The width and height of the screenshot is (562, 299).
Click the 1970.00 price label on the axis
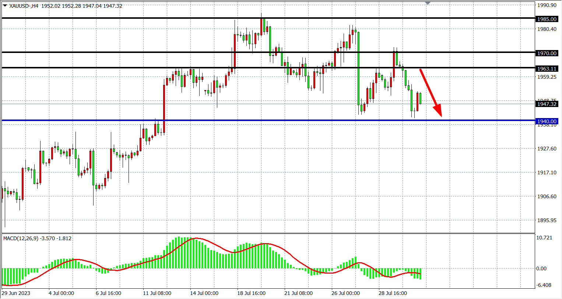tap(547, 53)
